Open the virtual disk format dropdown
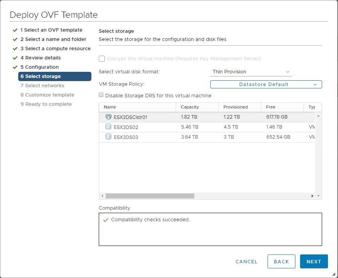Screen dimensions: 338x278 pos(251,72)
